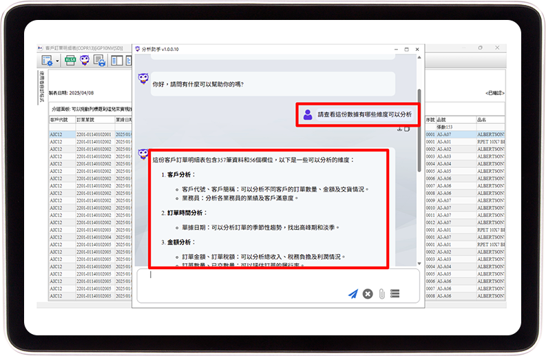Copy the message using the copy icon
This screenshot has width=546, height=356.
tap(407, 129)
